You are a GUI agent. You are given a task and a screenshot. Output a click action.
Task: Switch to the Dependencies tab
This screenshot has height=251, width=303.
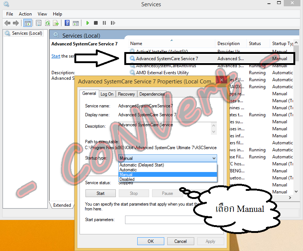(152, 94)
